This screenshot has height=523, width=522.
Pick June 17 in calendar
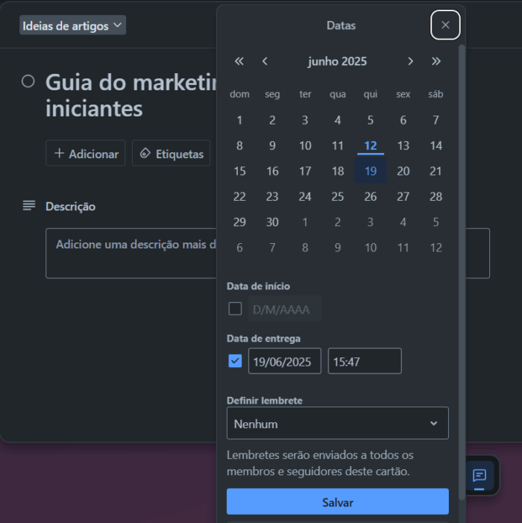tap(305, 171)
